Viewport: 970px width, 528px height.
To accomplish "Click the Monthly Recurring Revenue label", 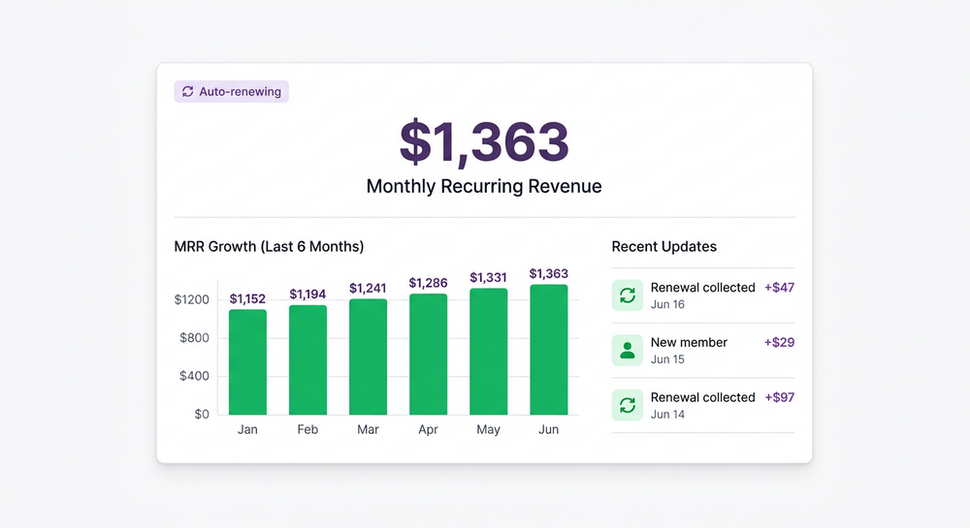I will [x=484, y=186].
